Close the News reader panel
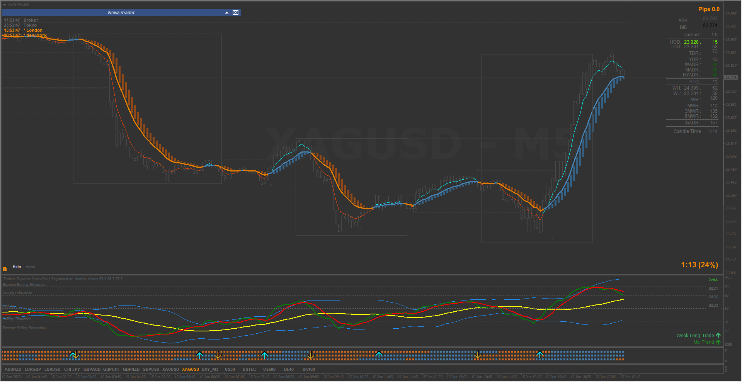The height and width of the screenshot is (382, 742). pyautogui.click(x=235, y=13)
